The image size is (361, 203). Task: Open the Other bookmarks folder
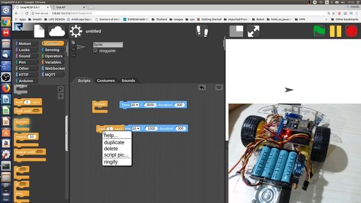click(345, 19)
